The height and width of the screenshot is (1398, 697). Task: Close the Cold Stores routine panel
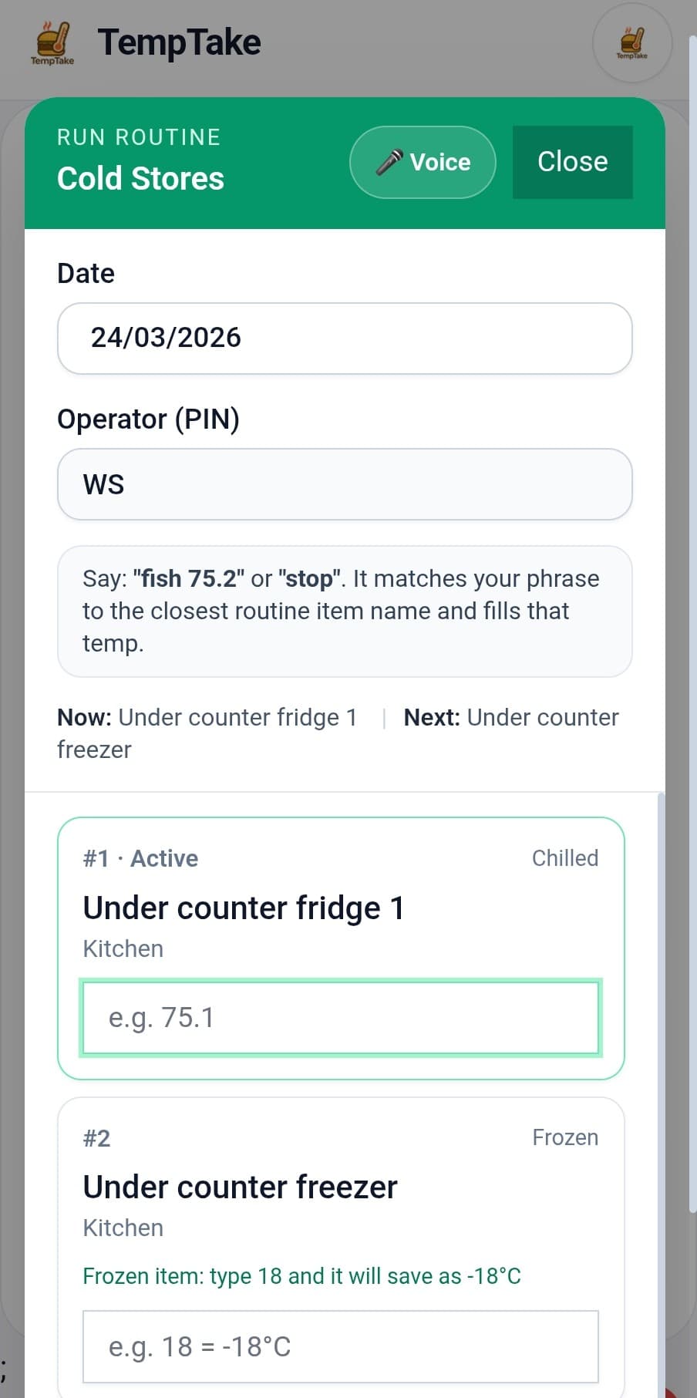(572, 161)
